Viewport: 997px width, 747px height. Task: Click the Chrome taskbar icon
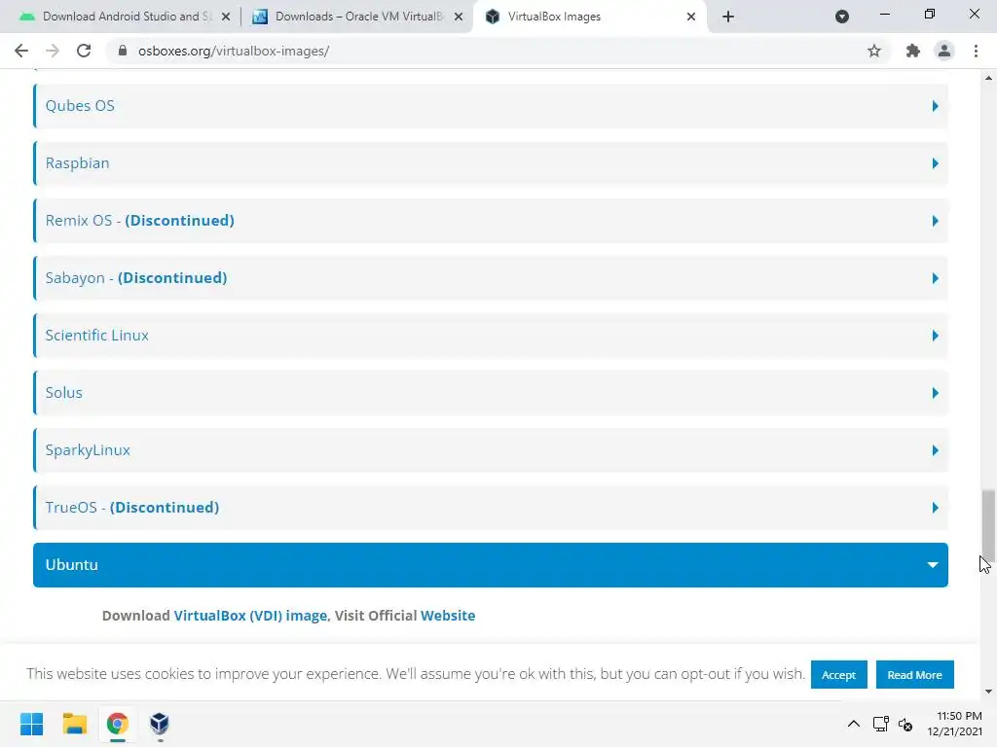pyautogui.click(x=117, y=724)
